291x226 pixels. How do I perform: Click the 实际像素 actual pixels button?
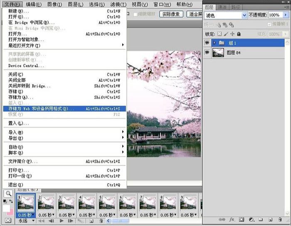coord(171,14)
